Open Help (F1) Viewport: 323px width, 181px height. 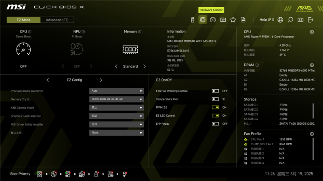point(267,20)
